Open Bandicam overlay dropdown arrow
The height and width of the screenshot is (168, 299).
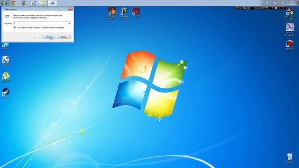(x=273, y=8)
